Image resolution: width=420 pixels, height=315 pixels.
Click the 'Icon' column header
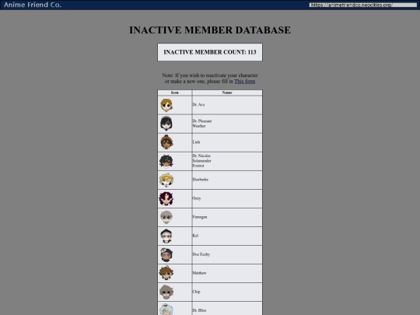(x=175, y=93)
